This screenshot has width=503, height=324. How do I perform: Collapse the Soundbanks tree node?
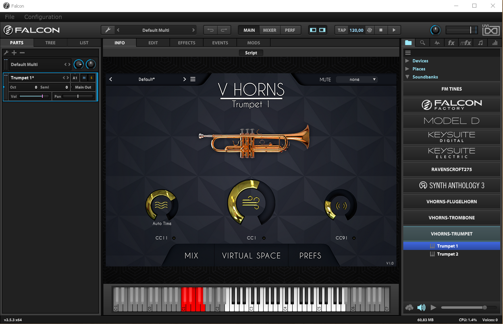407,77
